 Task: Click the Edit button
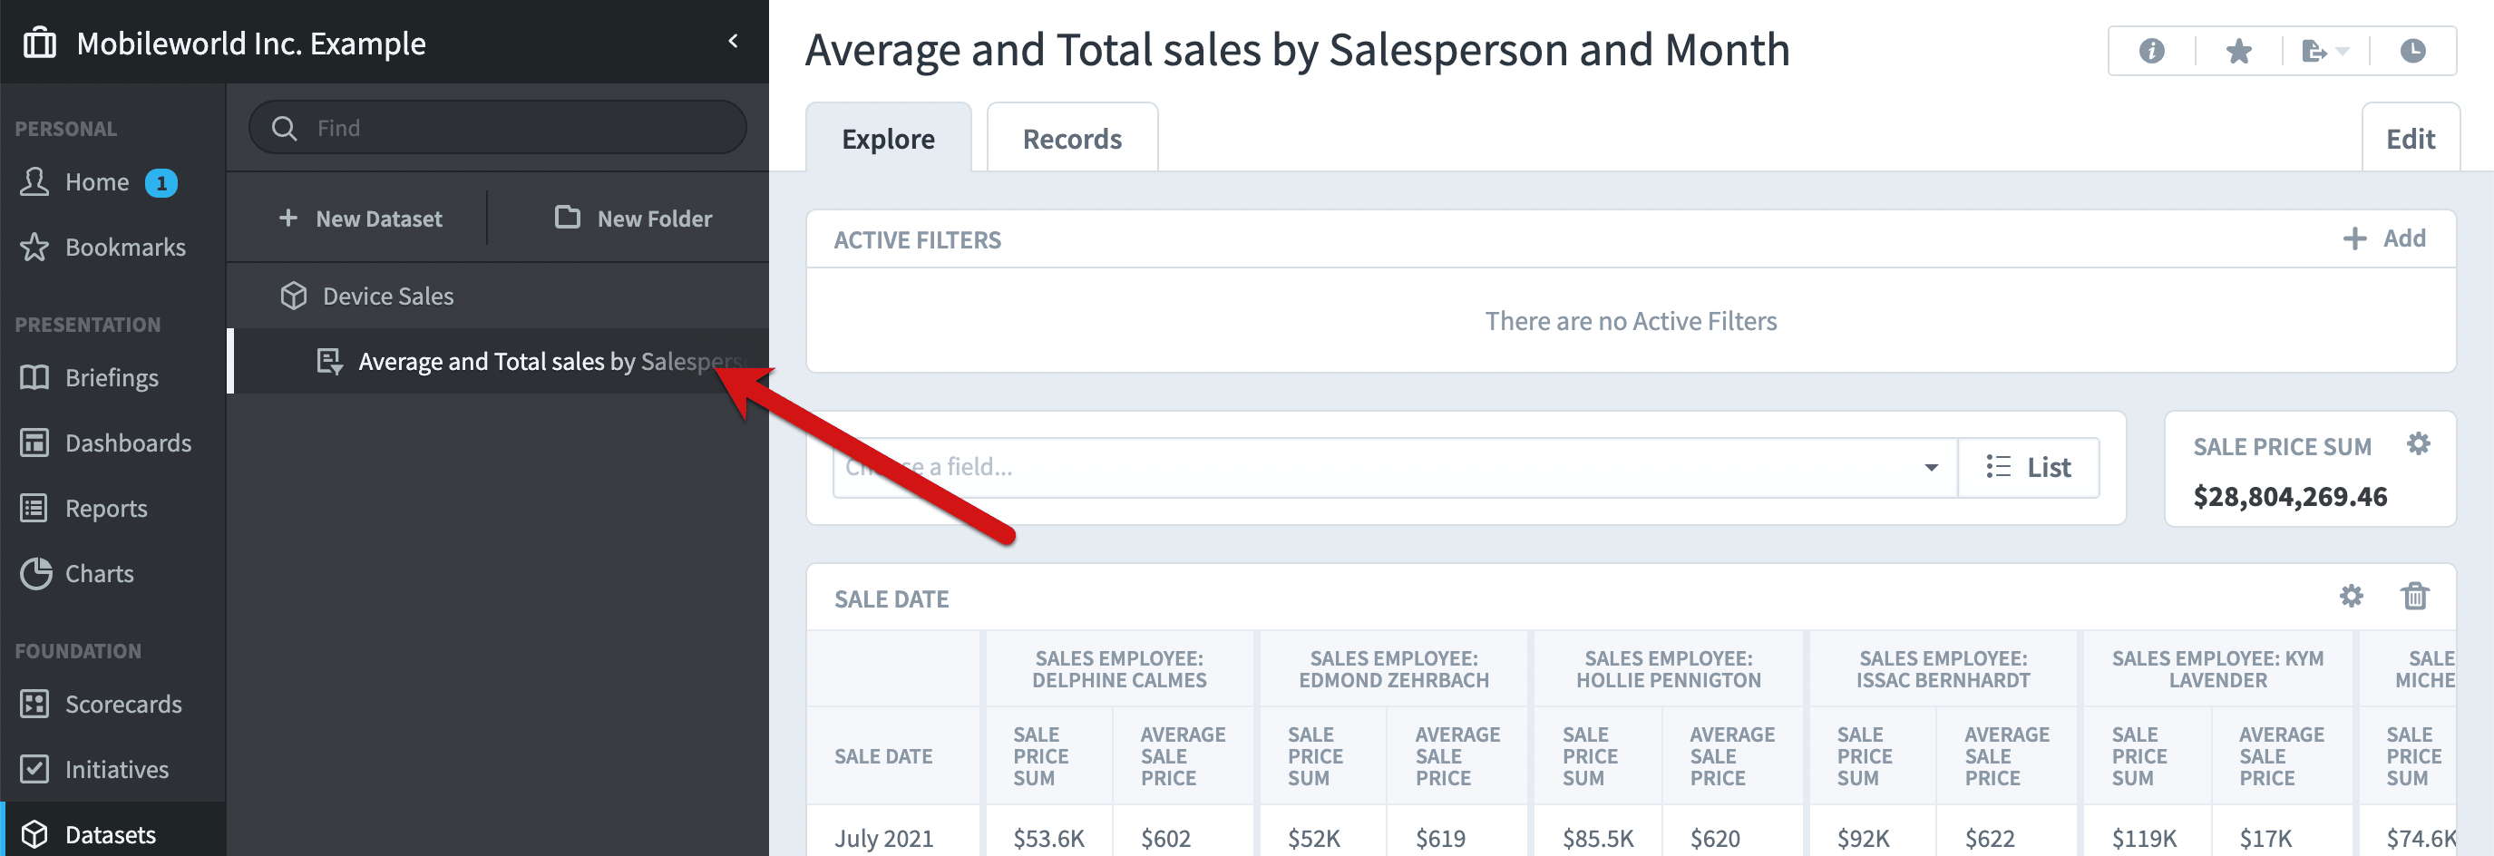pyautogui.click(x=2410, y=139)
